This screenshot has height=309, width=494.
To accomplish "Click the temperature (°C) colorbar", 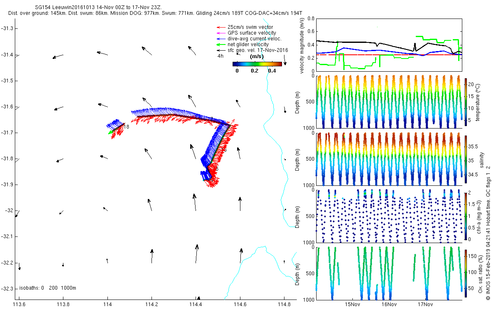I will pos(466,101).
